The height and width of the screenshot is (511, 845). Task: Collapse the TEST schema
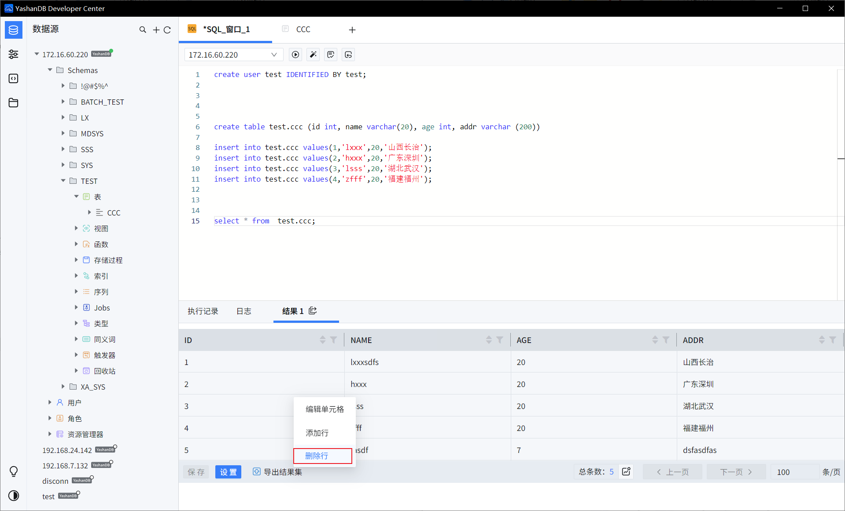[63, 181]
